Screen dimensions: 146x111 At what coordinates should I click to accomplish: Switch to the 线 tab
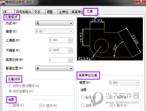8,12
